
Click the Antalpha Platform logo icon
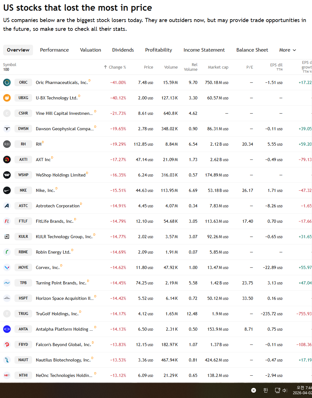pyautogui.click(x=7, y=329)
